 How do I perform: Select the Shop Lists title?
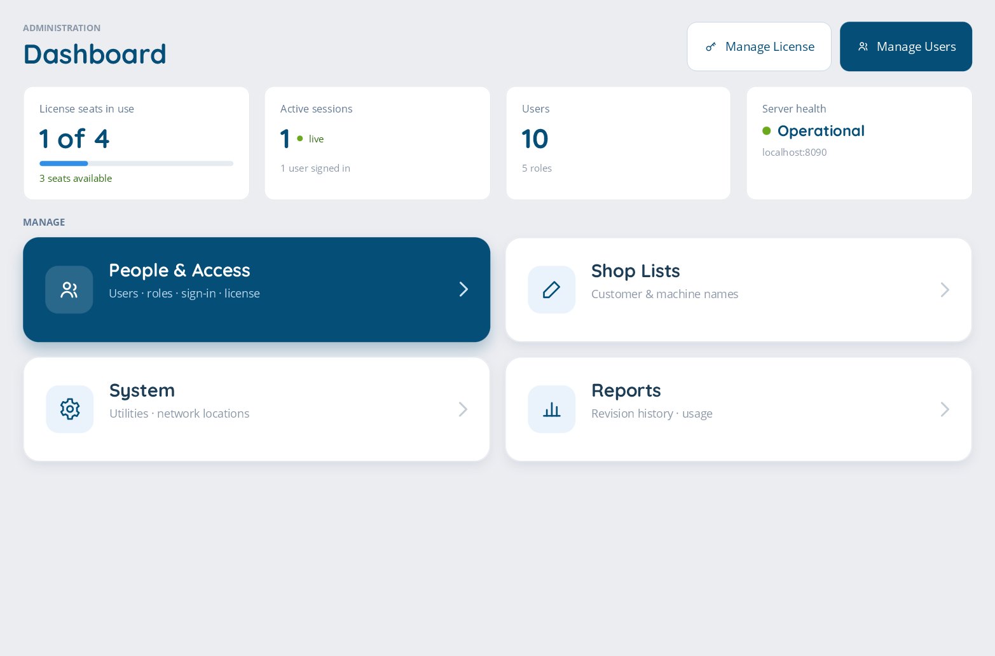click(636, 271)
